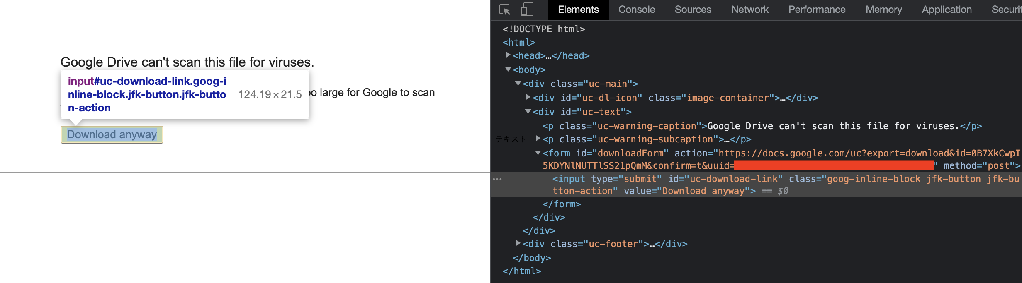Select the uc-warning-caption paragraph line

click(762, 126)
